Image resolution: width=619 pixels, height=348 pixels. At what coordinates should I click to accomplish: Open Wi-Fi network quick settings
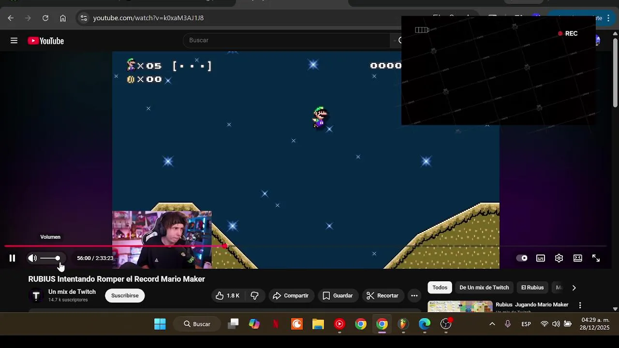[545, 324]
